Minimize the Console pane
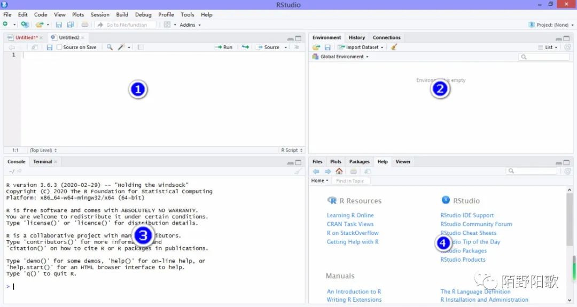Viewport: 577px width, 307px height. [290, 162]
